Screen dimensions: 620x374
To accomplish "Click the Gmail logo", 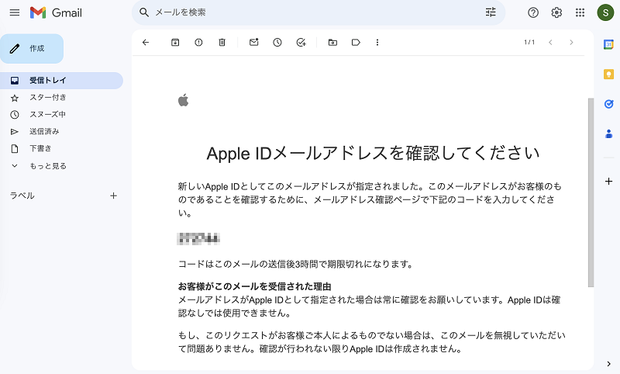I will (56, 12).
